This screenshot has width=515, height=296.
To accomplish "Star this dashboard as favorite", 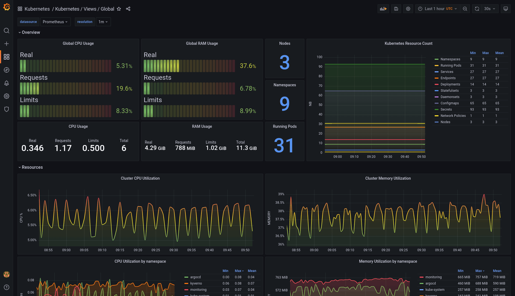I will click(x=119, y=9).
